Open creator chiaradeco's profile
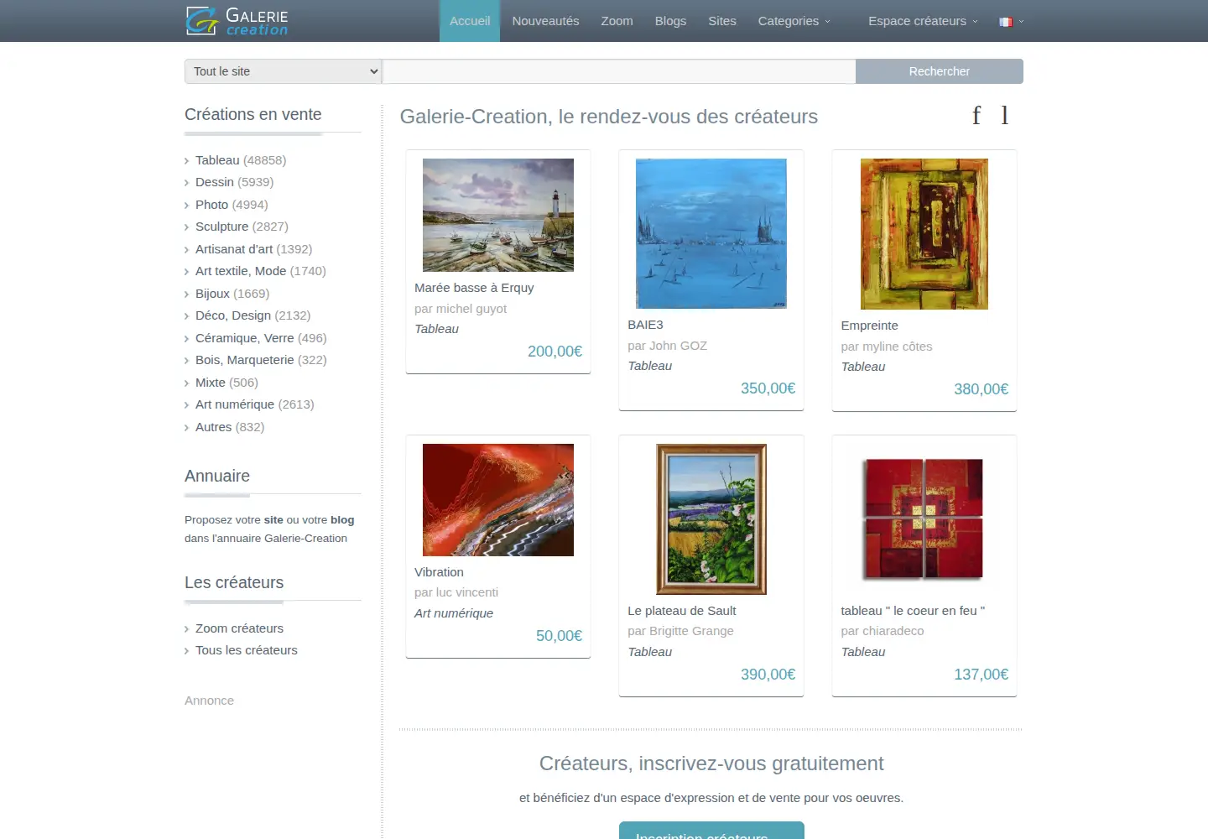The height and width of the screenshot is (839, 1208). [x=893, y=631]
